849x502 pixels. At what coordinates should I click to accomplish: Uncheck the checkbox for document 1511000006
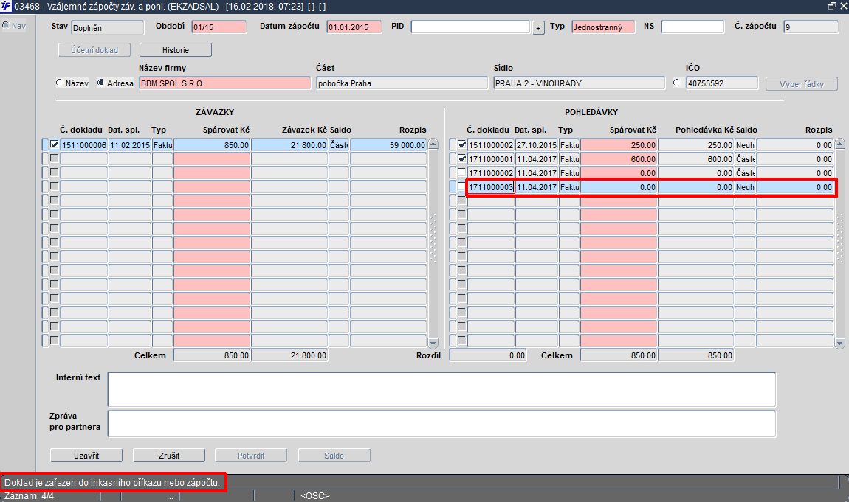click(x=54, y=144)
